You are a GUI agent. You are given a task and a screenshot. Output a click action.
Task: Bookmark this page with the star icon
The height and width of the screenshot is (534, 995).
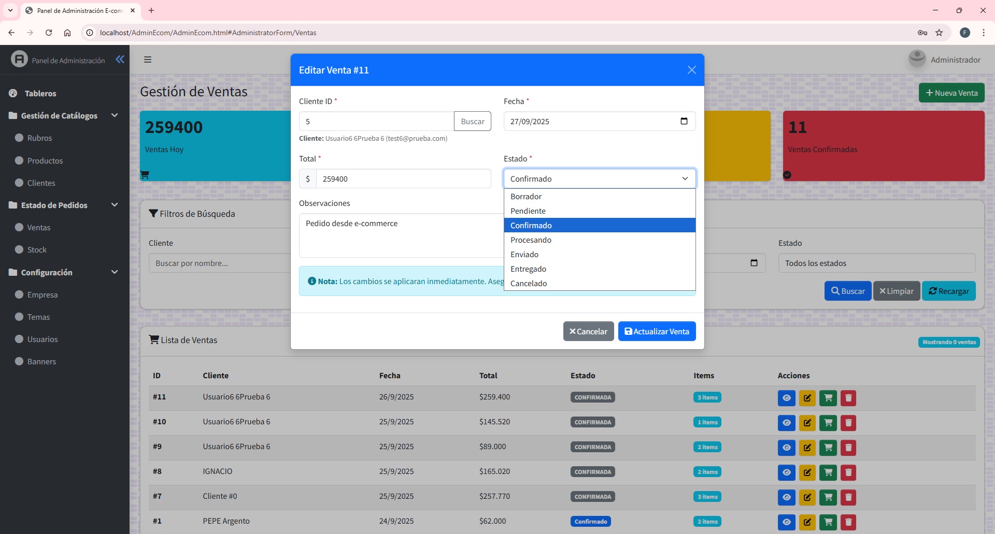[939, 33]
